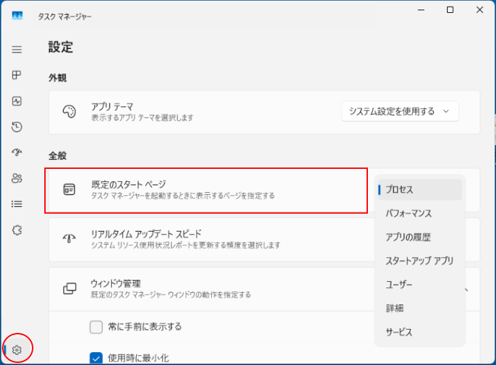496x365 pixels.
Task: Click the システム リソース使用状況 update frequency description
Action: tap(186, 245)
